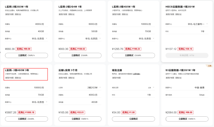Click 立即购买 for L实例-2核2G3M 1年
The image size is (214, 127).
coord(27,55)
